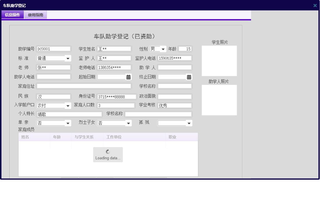
Task: Select the 信息操作 tab
Action: click(13, 15)
